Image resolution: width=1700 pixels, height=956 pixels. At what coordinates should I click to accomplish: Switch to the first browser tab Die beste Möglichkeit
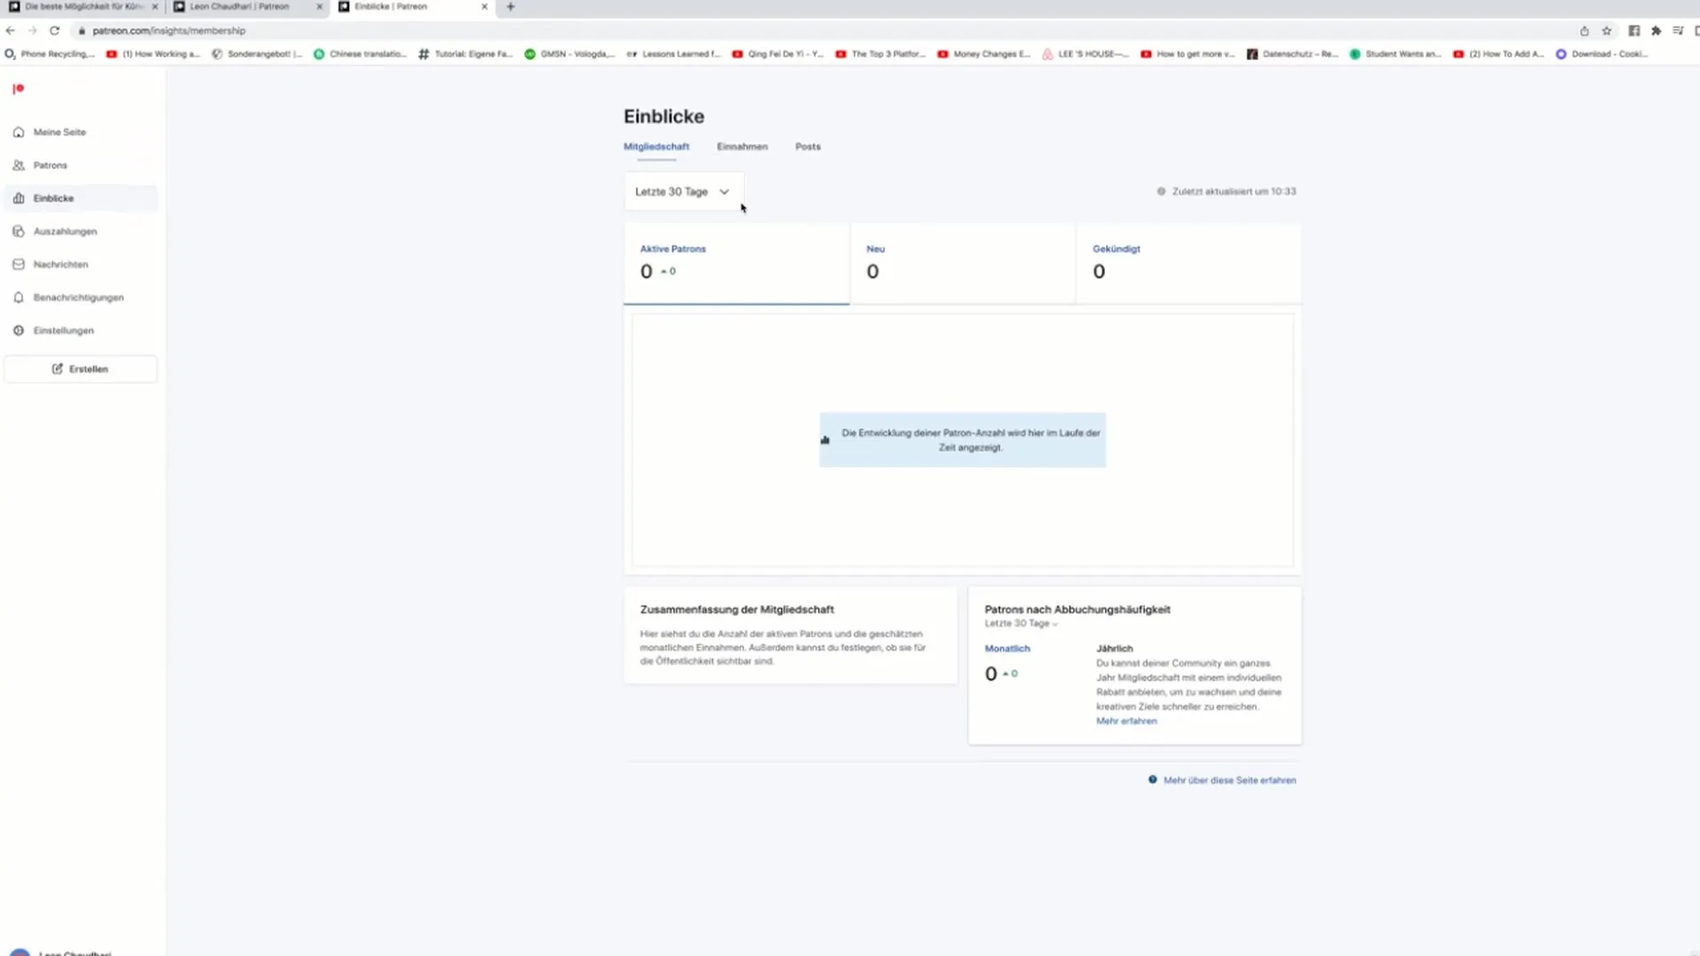(x=83, y=7)
